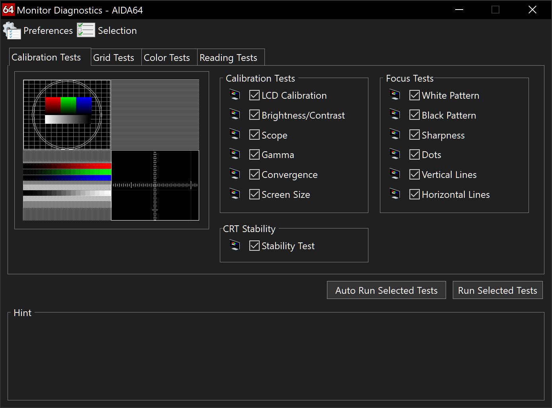The width and height of the screenshot is (552, 408).
Task: Switch to the Grid Tests tab
Action: click(114, 58)
